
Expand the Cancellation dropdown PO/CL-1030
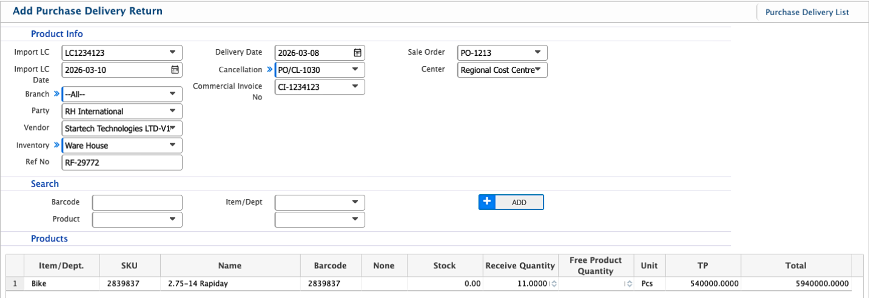pyautogui.click(x=355, y=70)
